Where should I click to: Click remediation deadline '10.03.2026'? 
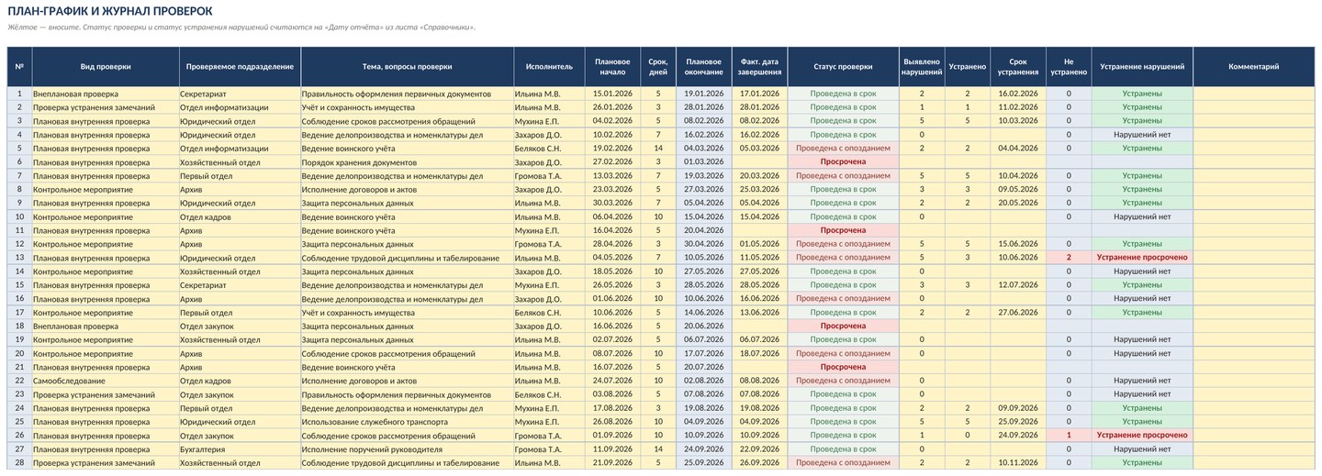coord(1018,121)
